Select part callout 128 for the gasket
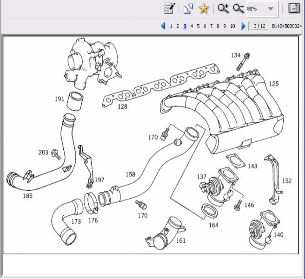The width and height of the screenshot is (305, 279). [x=122, y=107]
